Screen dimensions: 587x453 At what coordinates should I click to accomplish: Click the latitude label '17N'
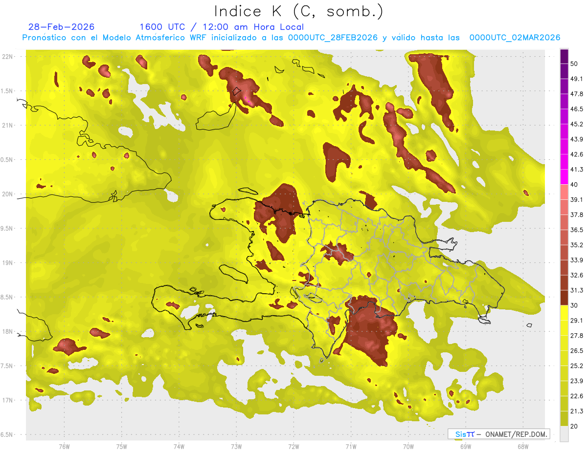tap(7, 401)
